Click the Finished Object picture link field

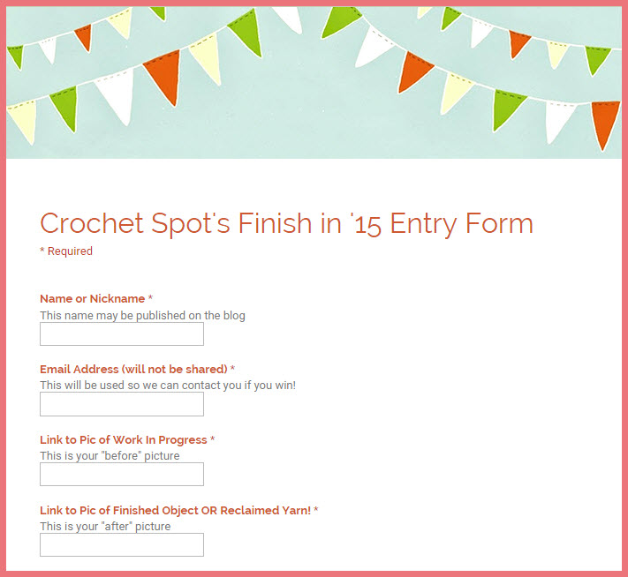[x=122, y=544]
